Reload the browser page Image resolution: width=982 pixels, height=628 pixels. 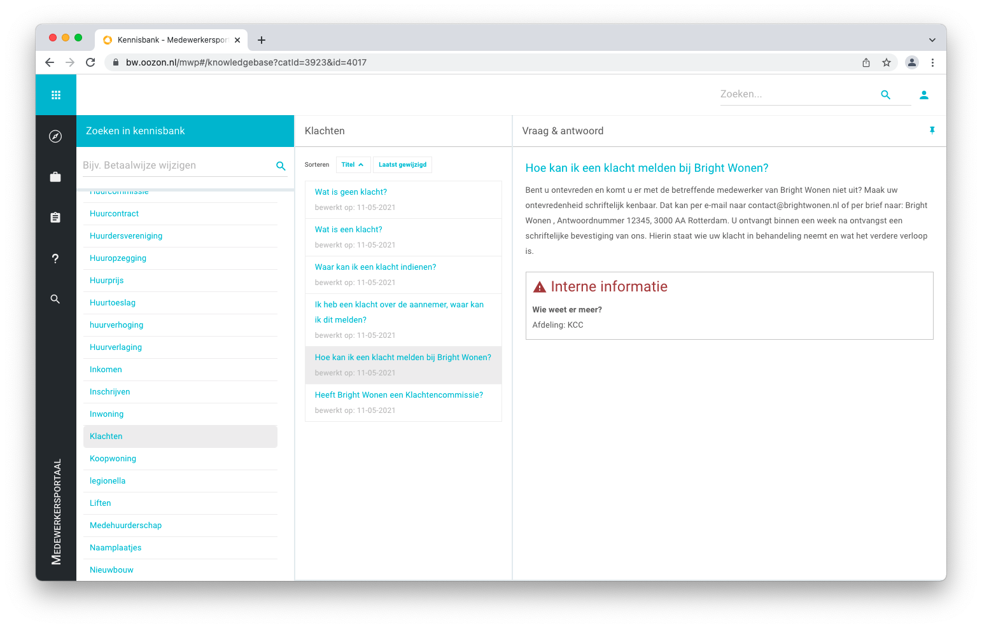pos(90,62)
